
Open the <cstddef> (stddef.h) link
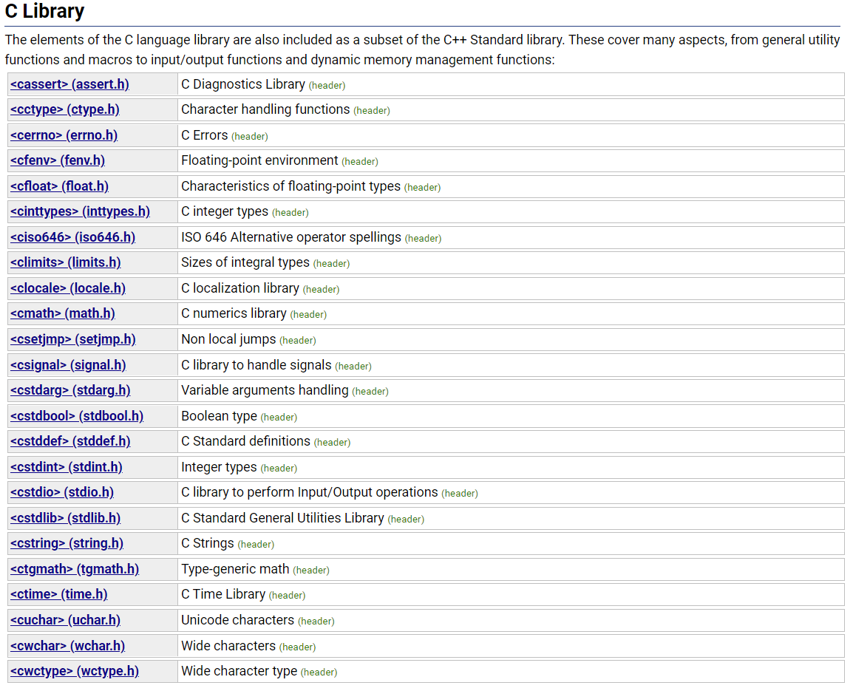(x=70, y=441)
